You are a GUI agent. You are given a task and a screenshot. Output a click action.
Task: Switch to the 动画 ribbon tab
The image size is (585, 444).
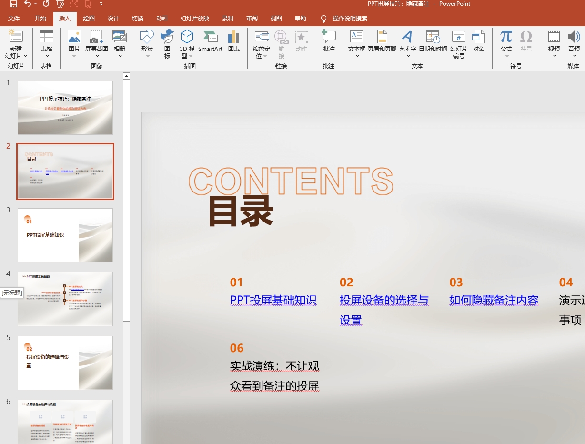pyautogui.click(x=162, y=19)
